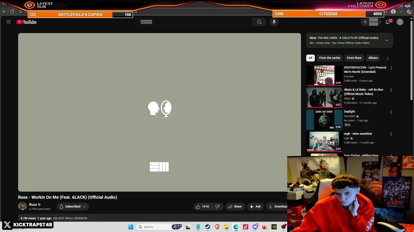Open the YouTube account avatar menu
414x232 pixels.
coord(400,22)
